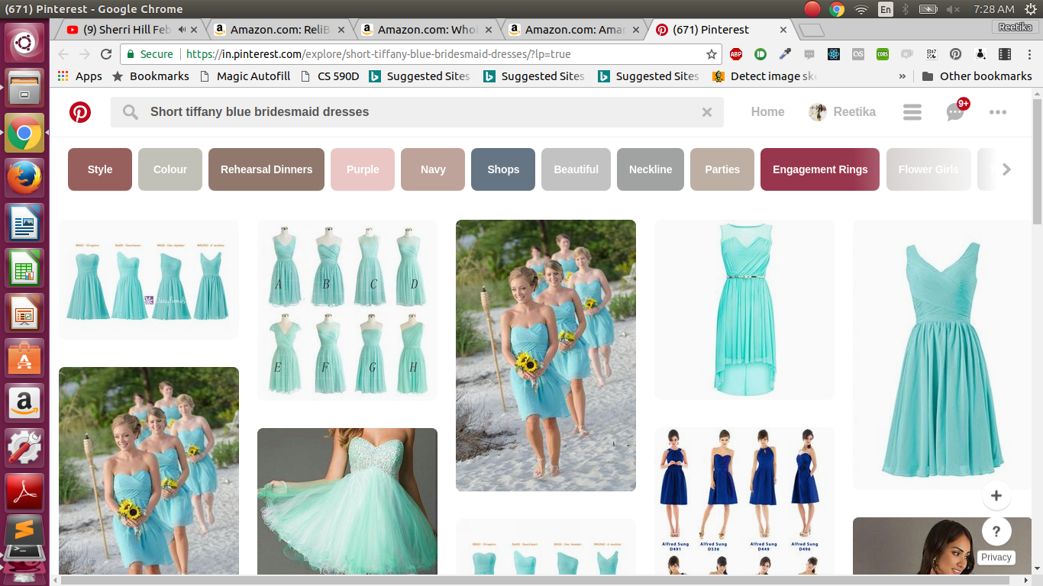Screen dimensions: 1043x586
Task: Open Apps bookmark shortcut
Action: point(80,76)
